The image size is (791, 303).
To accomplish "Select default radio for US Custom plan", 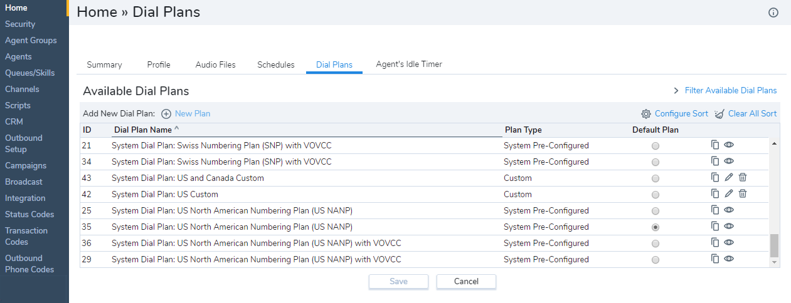I will point(656,195).
